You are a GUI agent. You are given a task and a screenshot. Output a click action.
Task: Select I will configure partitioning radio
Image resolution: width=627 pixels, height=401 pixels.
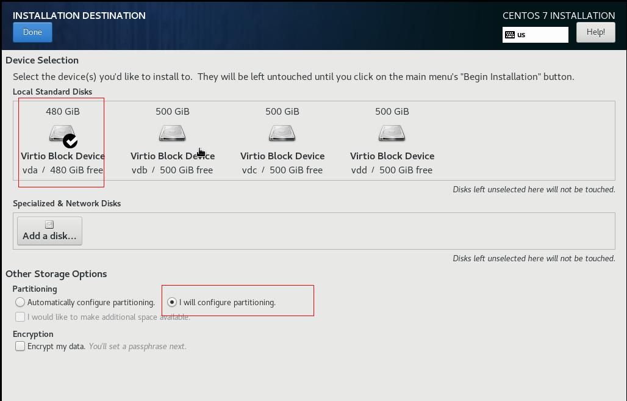pyautogui.click(x=172, y=302)
